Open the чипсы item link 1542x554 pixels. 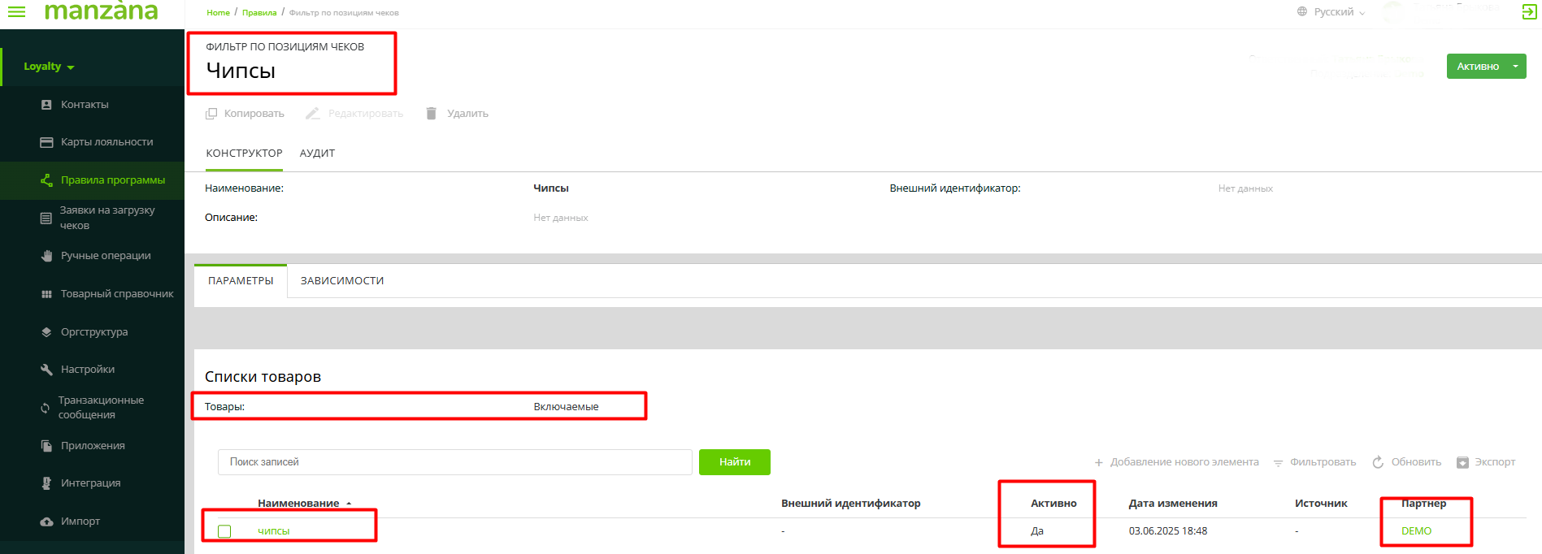(274, 531)
